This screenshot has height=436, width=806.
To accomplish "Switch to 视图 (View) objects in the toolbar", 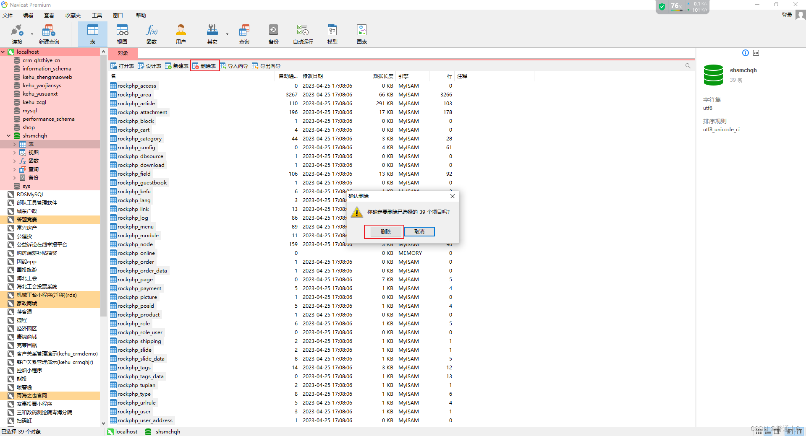I will pyautogui.click(x=122, y=34).
